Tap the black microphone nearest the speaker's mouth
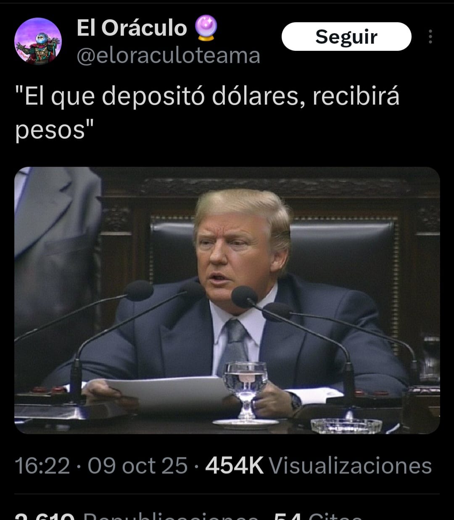Viewport: 454px width, 520px height. coord(245,297)
